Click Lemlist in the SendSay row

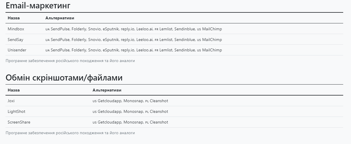[x=166, y=40]
